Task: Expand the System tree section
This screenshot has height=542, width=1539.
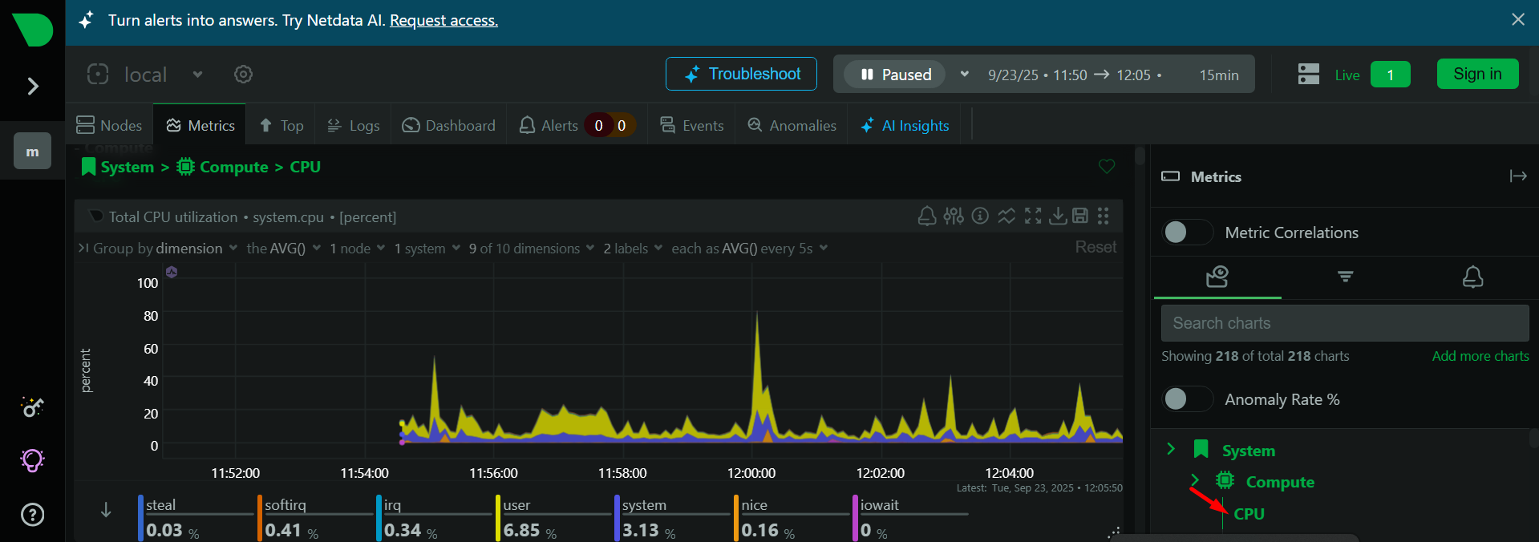Action: [x=1171, y=450]
